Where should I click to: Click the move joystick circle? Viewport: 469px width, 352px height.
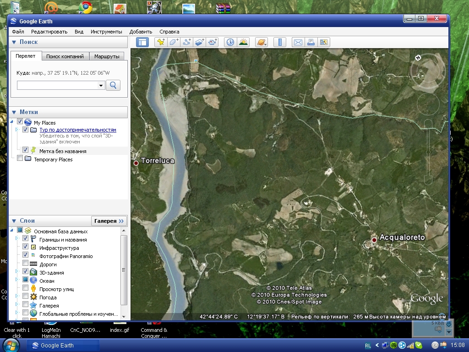point(428,104)
